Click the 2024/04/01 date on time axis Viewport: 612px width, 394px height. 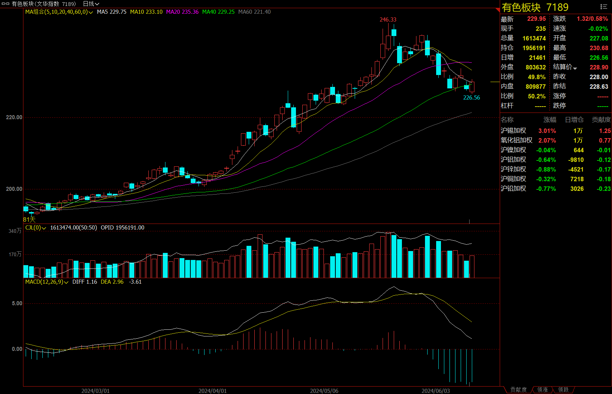[x=212, y=391]
